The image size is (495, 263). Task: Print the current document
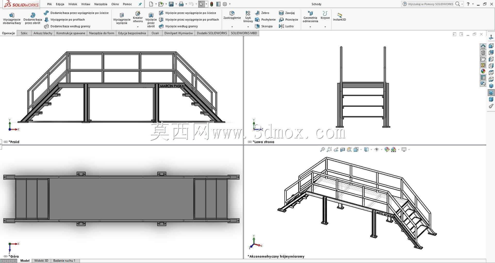(x=181, y=4)
